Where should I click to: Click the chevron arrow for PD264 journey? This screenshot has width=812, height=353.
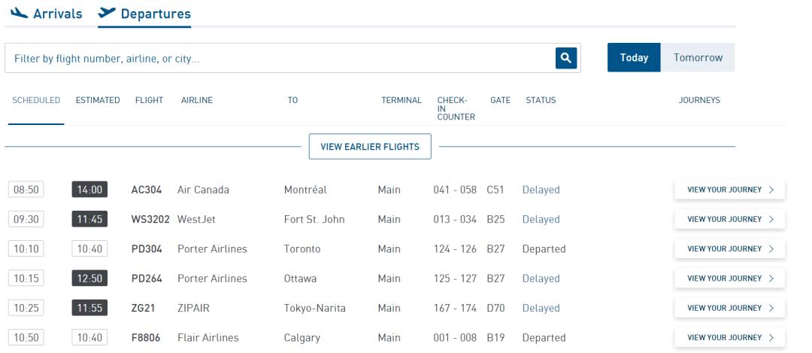point(771,278)
